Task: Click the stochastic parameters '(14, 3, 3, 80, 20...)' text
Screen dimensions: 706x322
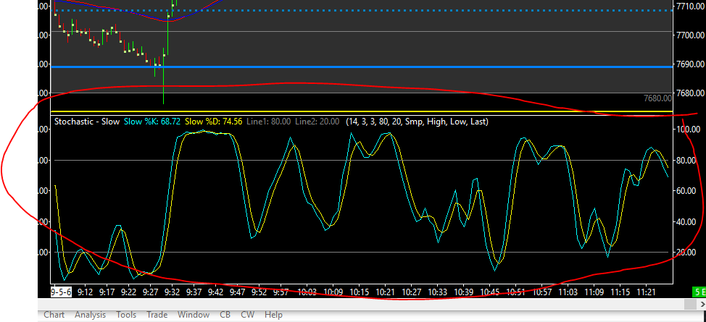Action: pyautogui.click(x=417, y=122)
